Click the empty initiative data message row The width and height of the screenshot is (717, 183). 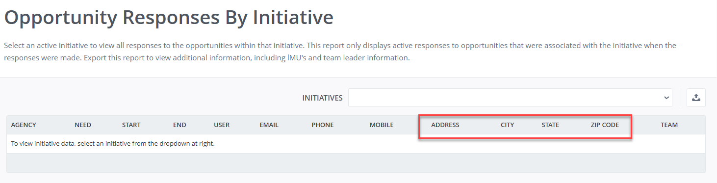[x=356, y=144]
